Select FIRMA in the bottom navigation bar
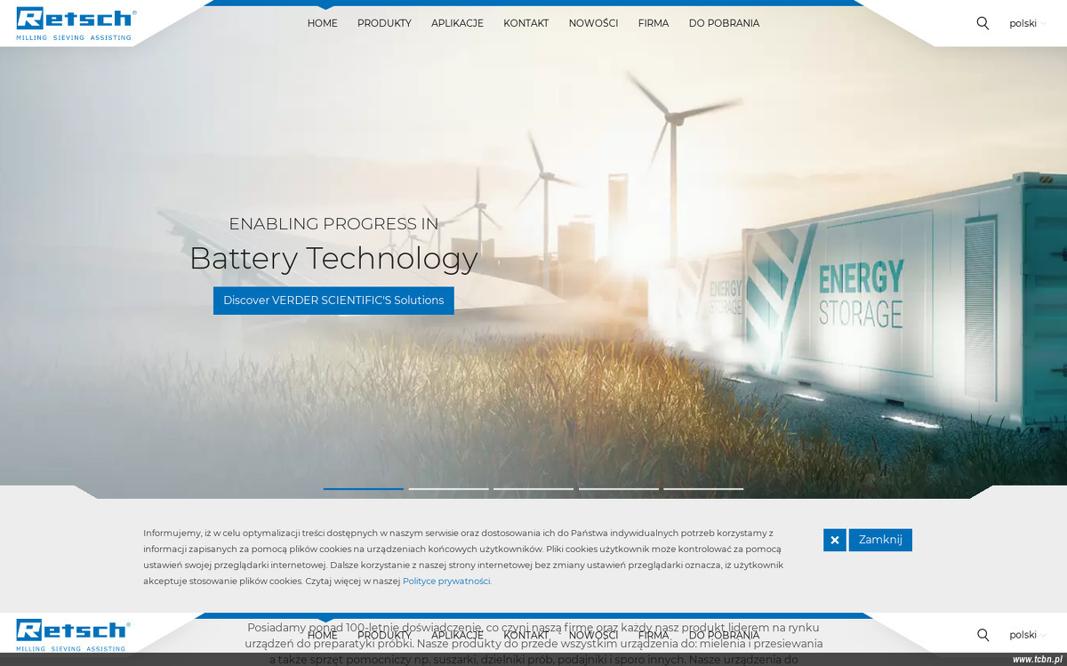Image resolution: width=1067 pixels, height=666 pixels. point(654,635)
